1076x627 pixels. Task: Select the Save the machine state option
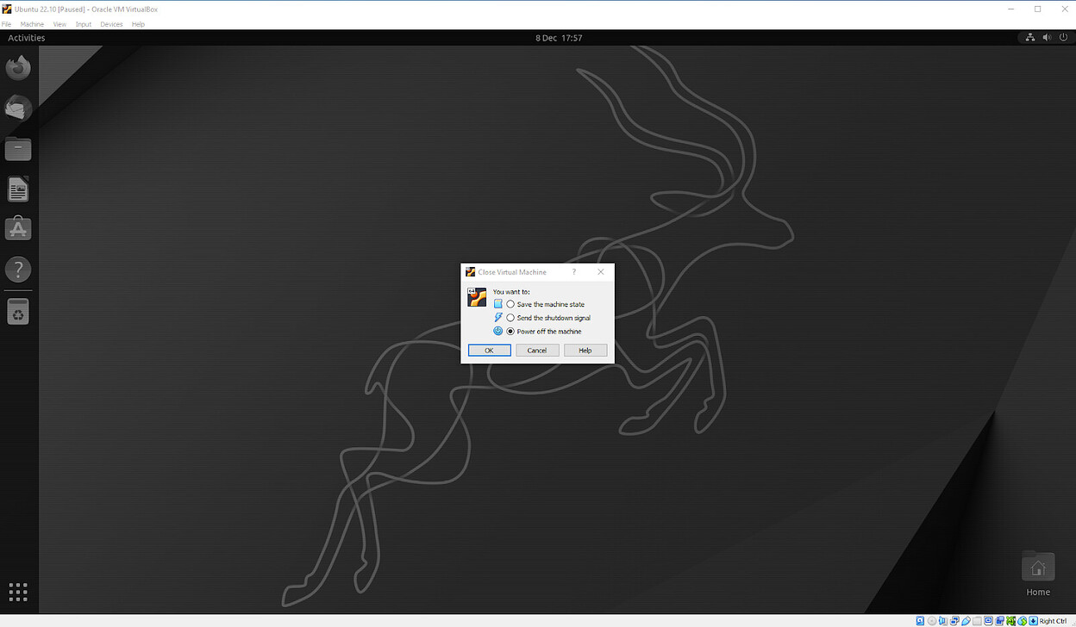(x=510, y=304)
